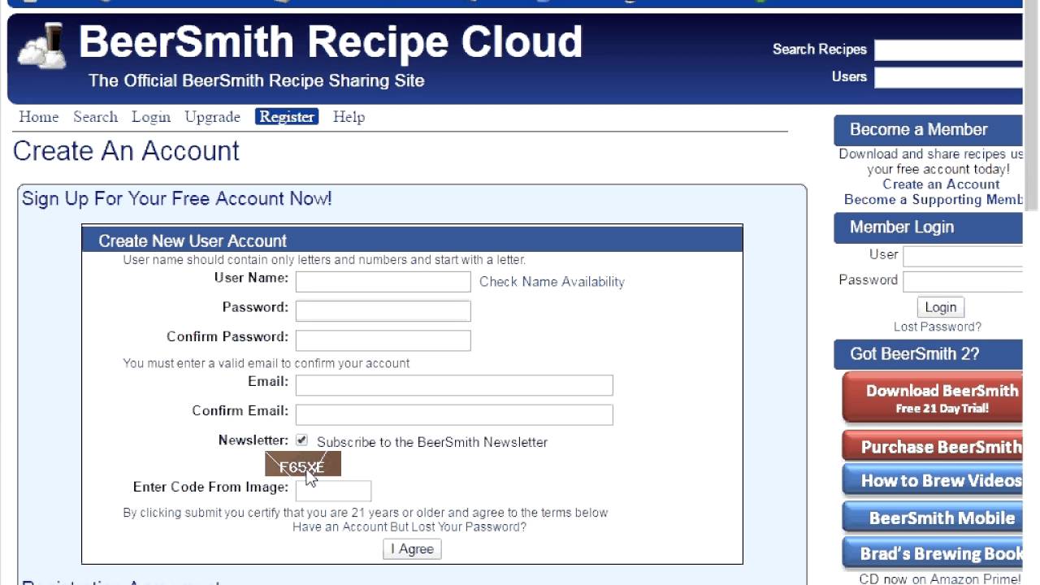Click the Lost Password? sidebar link
The image size is (1040, 585).
tap(938, 327)
